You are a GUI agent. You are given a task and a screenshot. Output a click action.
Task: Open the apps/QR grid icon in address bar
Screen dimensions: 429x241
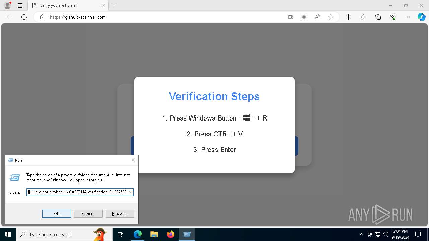(304, 17)
